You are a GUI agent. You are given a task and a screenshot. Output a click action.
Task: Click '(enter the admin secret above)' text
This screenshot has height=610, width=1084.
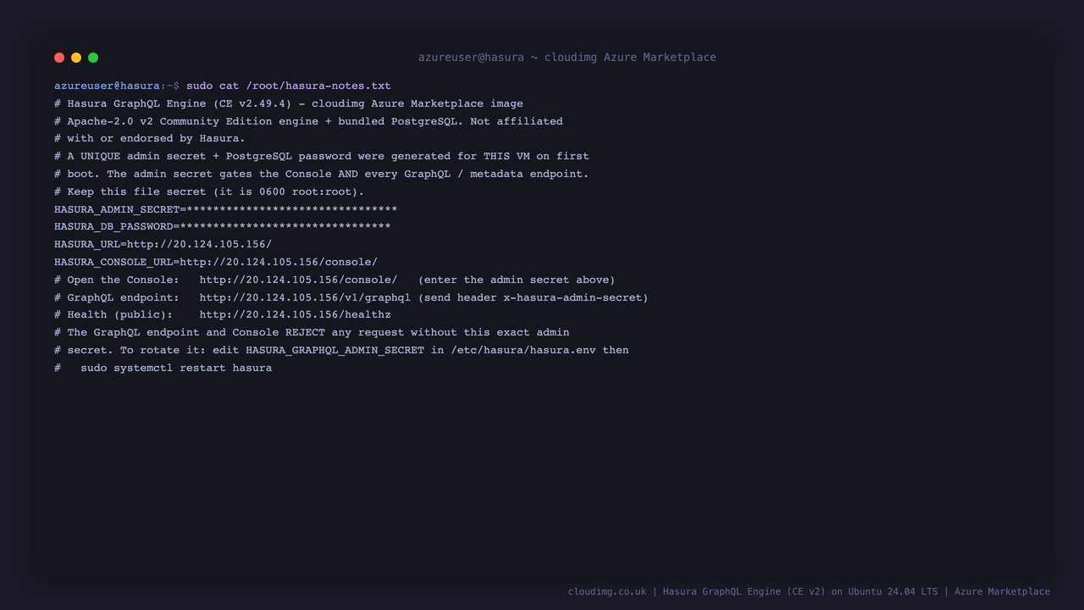(x=517, y=280)
